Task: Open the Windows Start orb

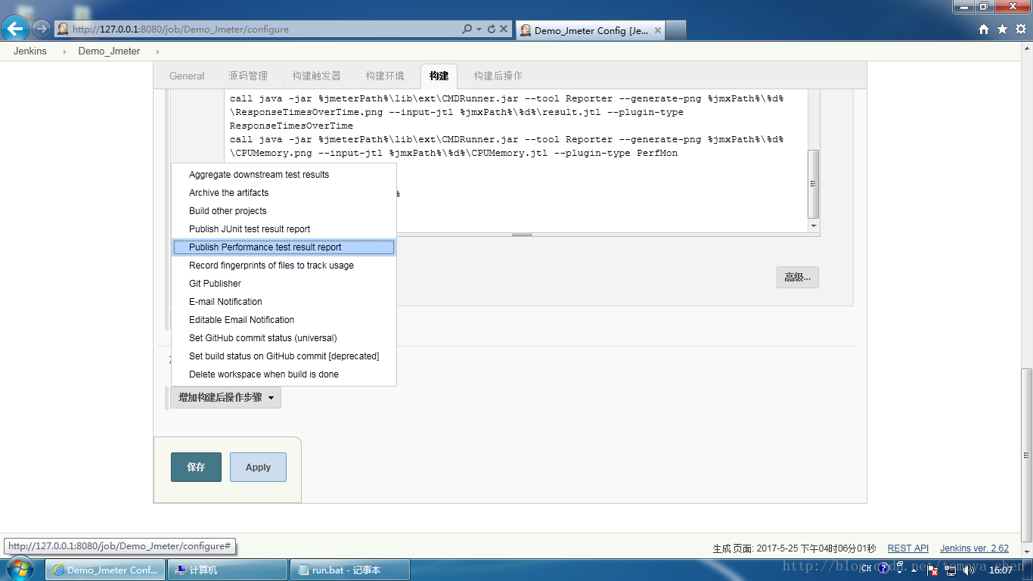Action: 19,569
